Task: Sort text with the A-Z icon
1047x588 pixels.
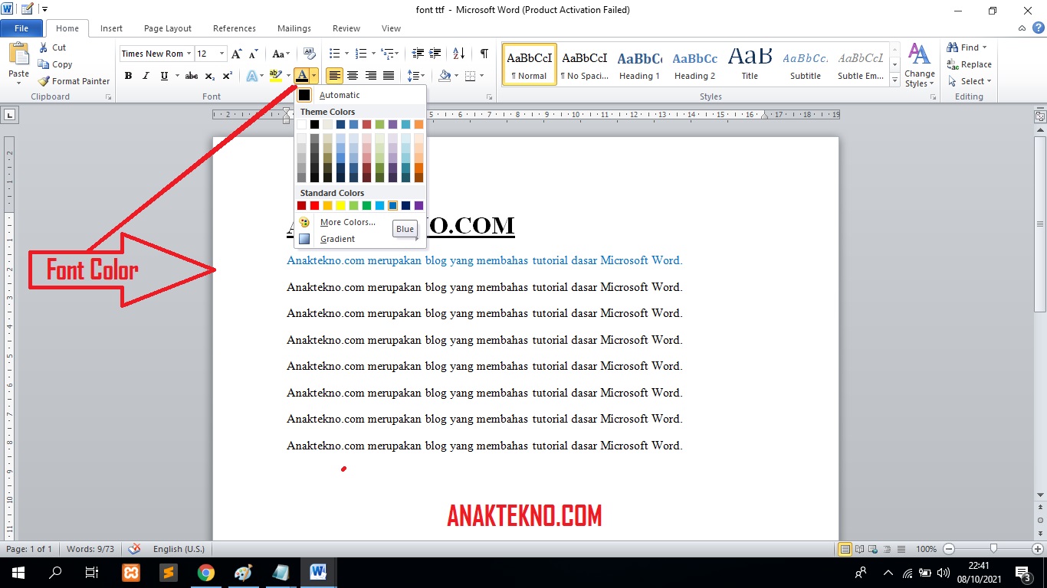Action: coord(459,54)
